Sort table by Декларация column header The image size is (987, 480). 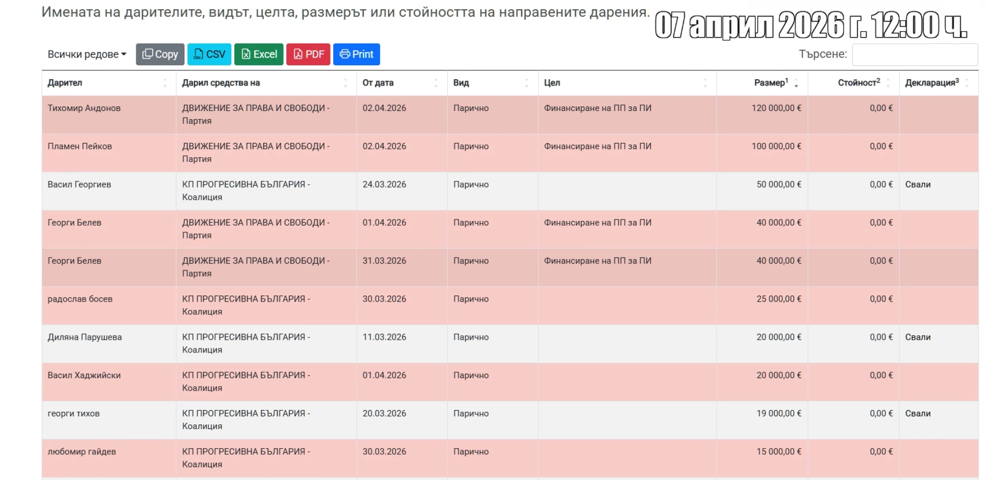[x=931, y=83]
